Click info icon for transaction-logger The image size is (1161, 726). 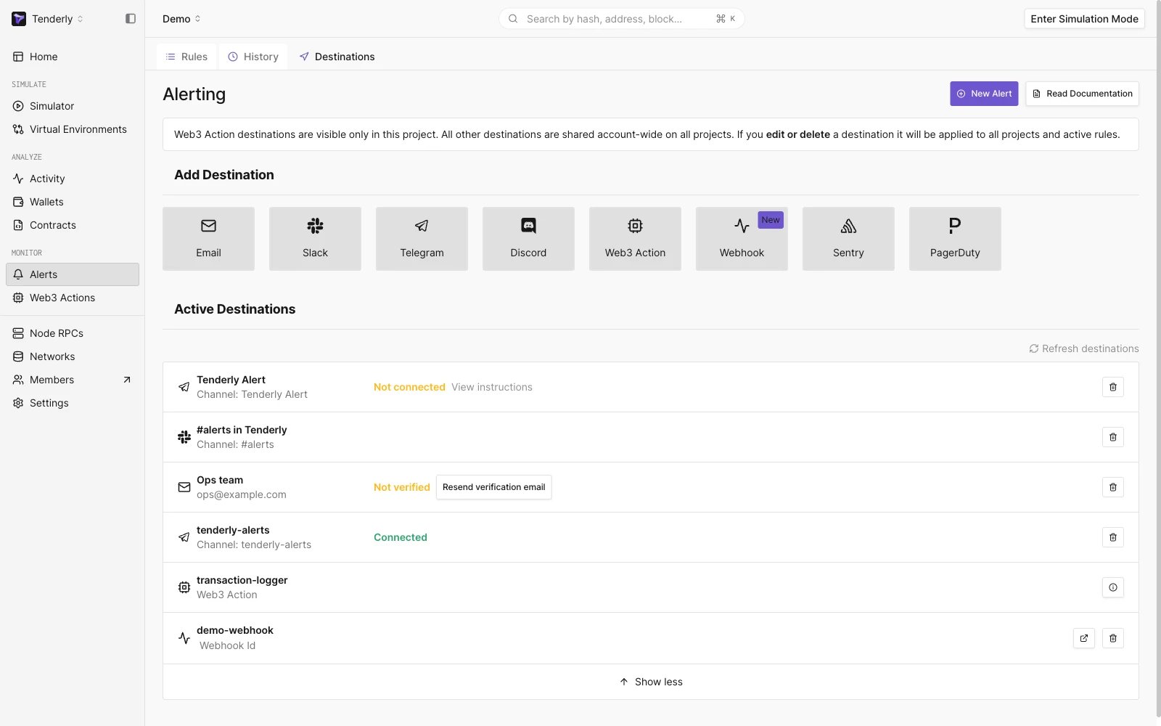click(1113, 587)
